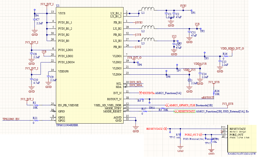Select resistor R26 10K pull-up

pos(214,93)
